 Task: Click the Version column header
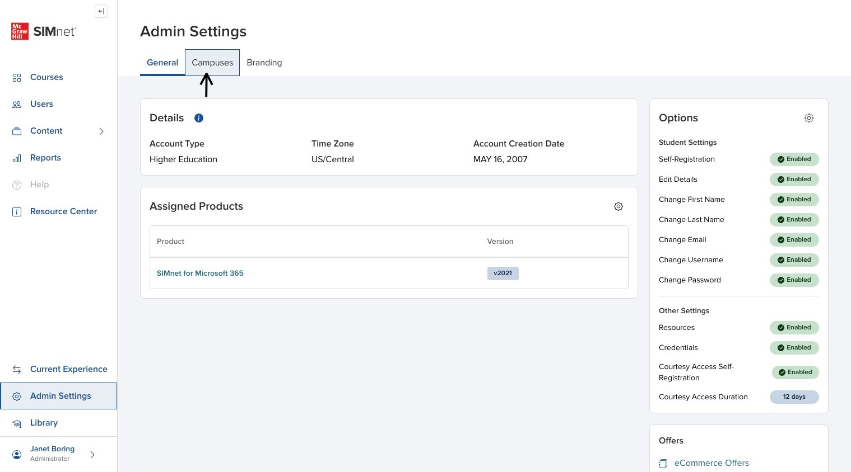(x=500, y=242)
